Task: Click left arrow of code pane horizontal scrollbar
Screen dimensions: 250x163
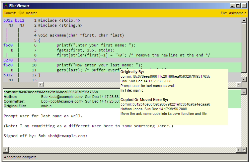Action: click(x=6, y=85)
